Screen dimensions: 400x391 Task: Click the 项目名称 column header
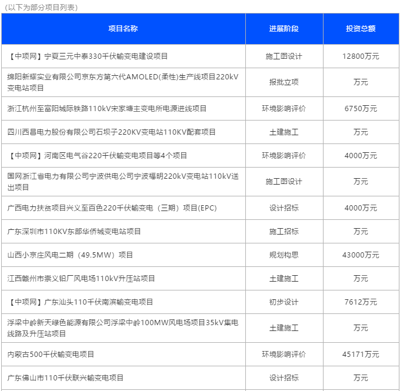coord(123,29)
